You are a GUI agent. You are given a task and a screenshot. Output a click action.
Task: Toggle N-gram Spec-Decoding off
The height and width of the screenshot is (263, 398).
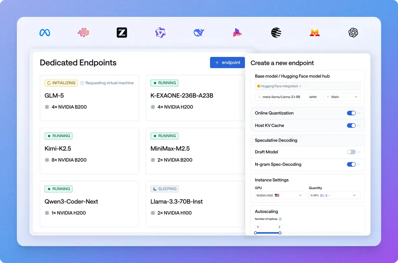[x=351, y=164]
